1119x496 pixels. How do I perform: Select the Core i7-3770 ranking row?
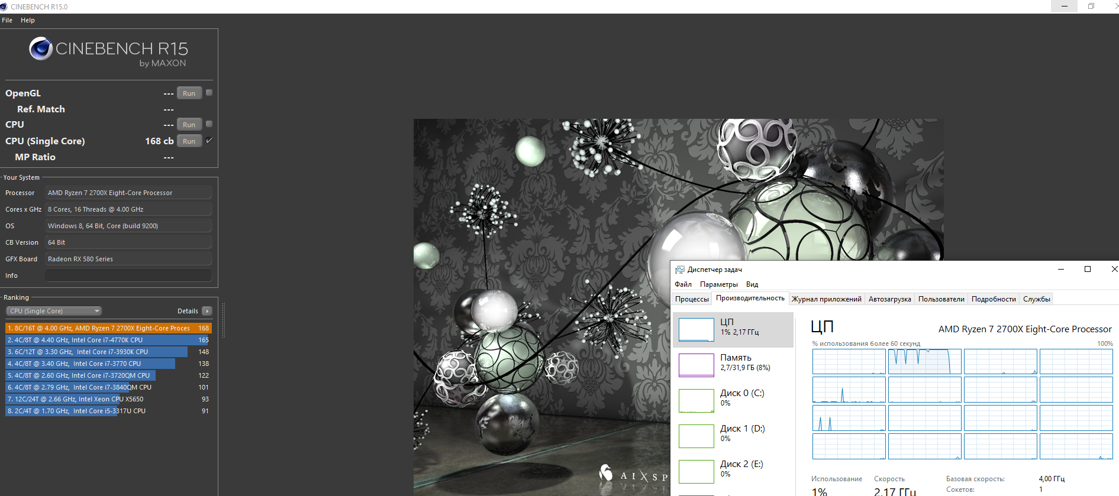click(108, 364)
